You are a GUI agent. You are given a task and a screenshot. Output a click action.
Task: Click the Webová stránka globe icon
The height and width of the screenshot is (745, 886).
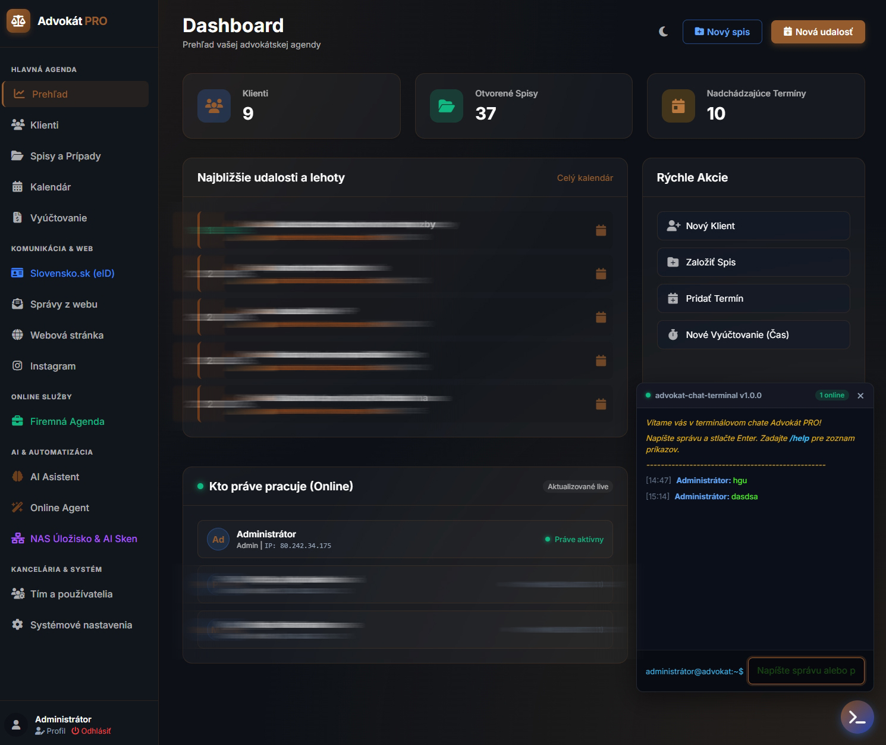pyautogui.click(x=18, y=335)
